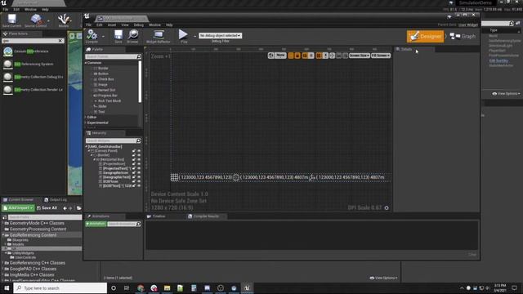Open the File menu of the widget editor
The width and height of the screenshot is (523, 294).
[x=88, y=25]
